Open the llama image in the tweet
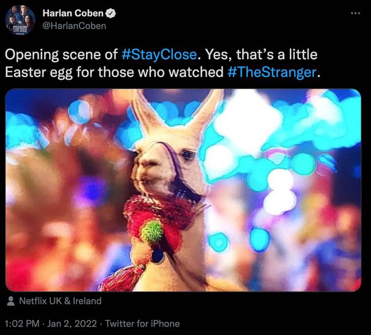 click(x=183, y=190)
